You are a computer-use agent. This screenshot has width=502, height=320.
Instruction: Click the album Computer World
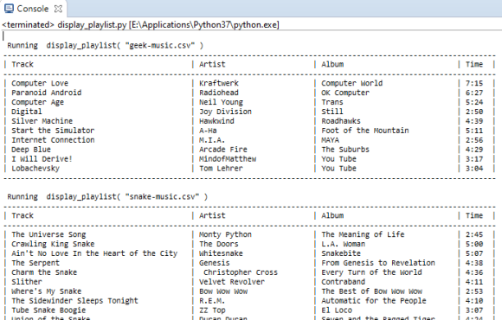click(352, 83)
